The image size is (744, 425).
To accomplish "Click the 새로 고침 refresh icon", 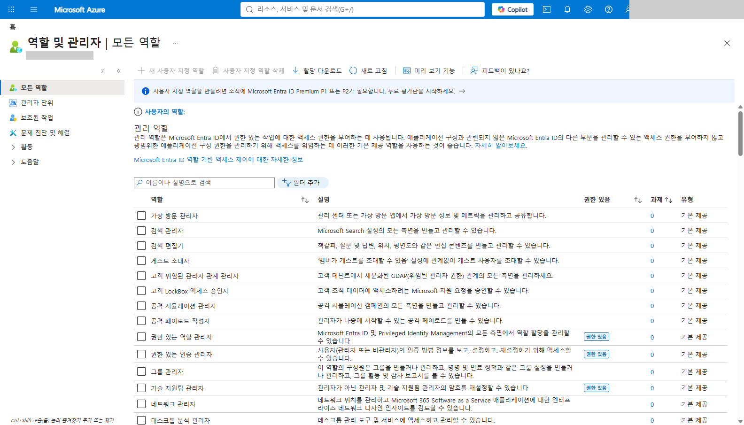I will (353, 70).
